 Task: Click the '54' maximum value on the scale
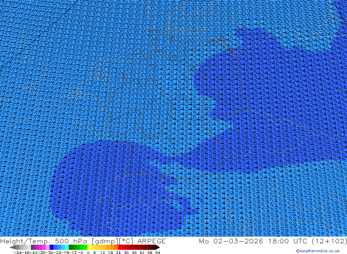point(158,253)
